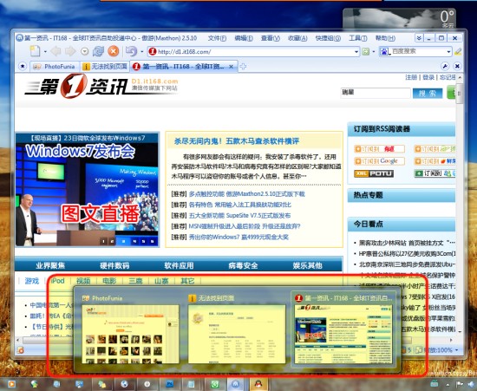
Task: Select the 业界聚焦 navigation tab
Action: [50, 265]
